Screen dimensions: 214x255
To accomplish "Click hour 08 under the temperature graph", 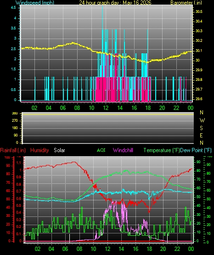I will tap(79, 249).
